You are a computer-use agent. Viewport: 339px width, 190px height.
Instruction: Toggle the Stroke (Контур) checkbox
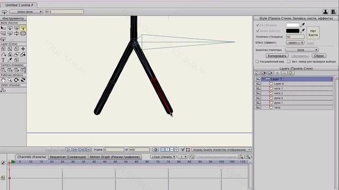click(257, 31)
